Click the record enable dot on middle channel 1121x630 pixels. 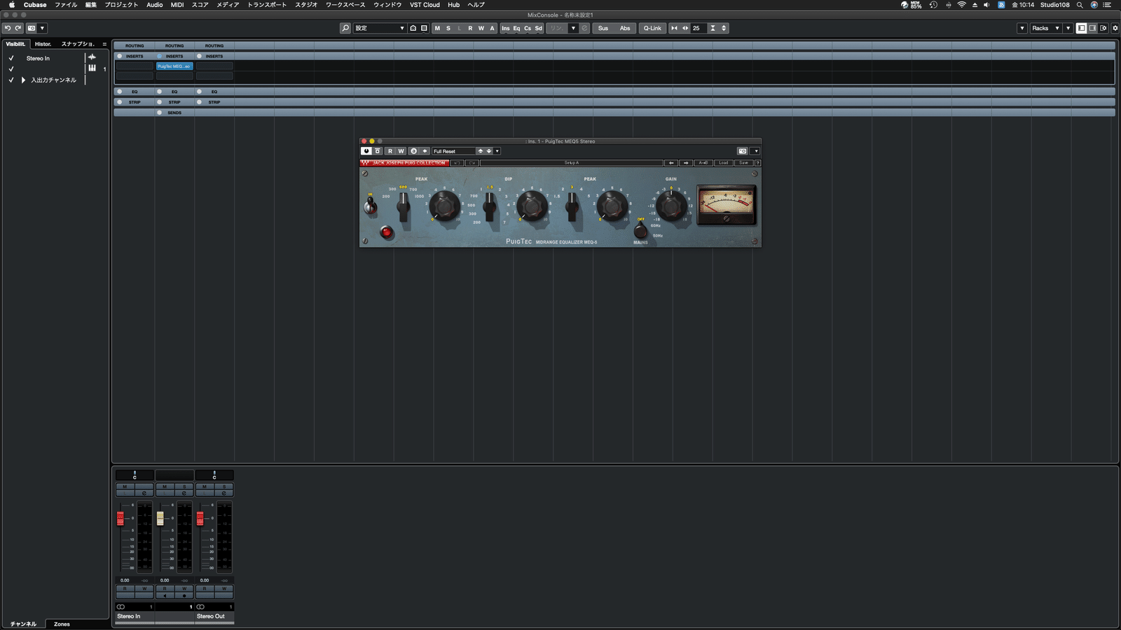click(x=184, y=596)
